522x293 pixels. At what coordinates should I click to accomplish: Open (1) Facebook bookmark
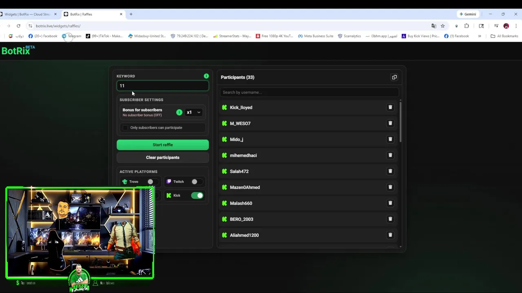coord(456,36)
